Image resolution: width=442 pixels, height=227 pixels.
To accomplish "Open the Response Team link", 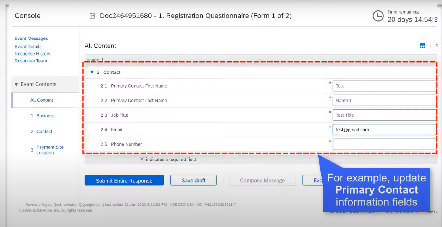I will click(31, 61).
